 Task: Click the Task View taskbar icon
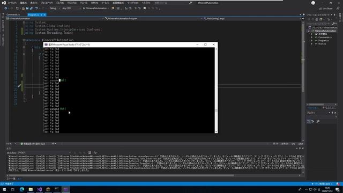(13, 189)
